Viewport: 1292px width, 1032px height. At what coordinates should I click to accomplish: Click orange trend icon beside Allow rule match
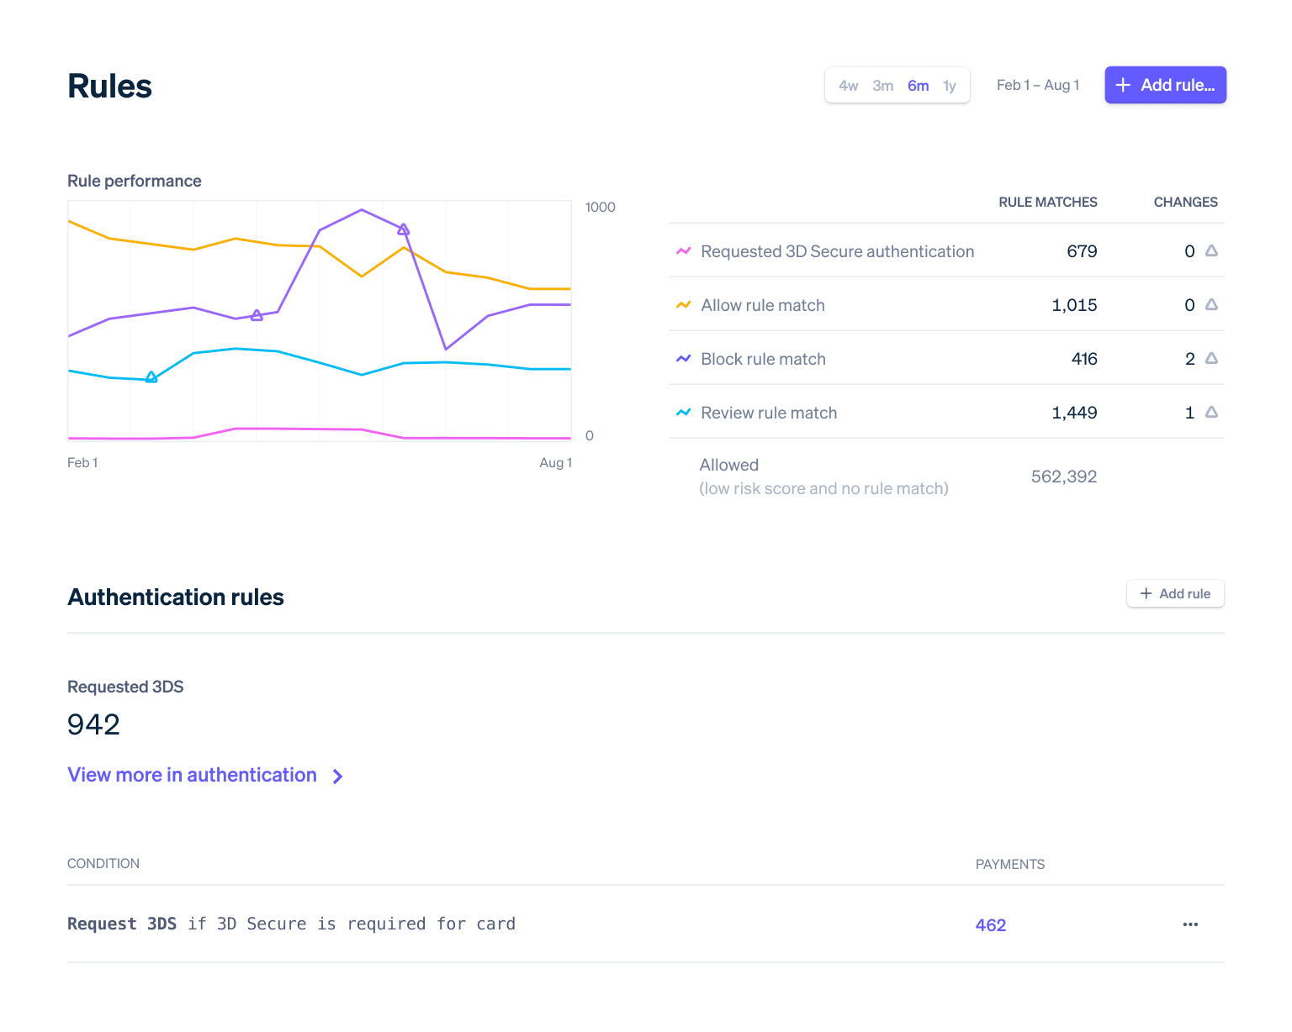pos(683,305)
